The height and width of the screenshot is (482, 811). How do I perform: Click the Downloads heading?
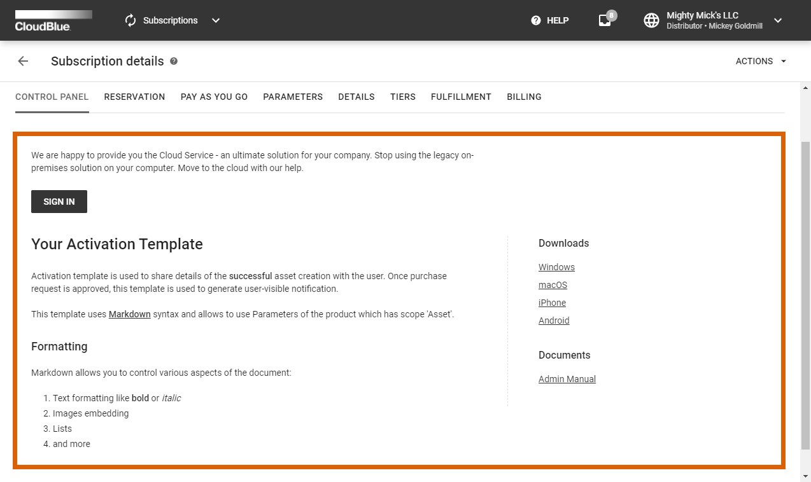(x=563, y=243)
